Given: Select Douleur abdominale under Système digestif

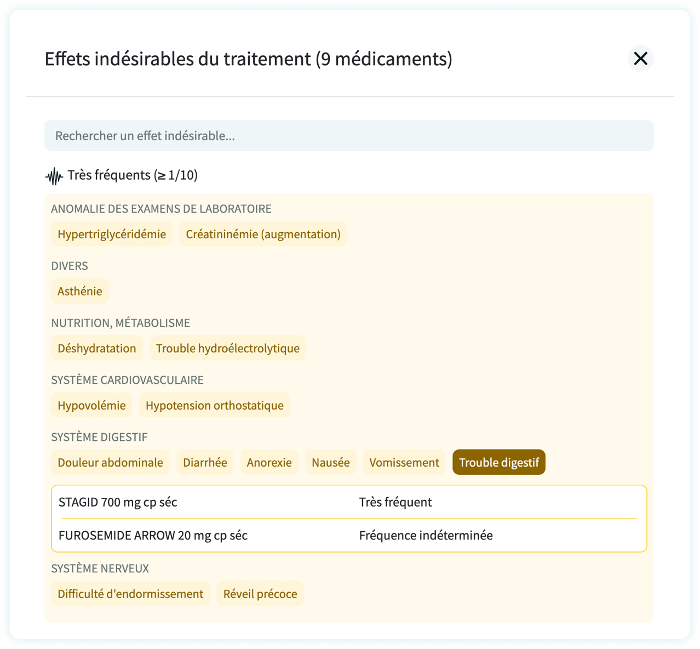Looking at the screenshot, I should coord(110,462).
